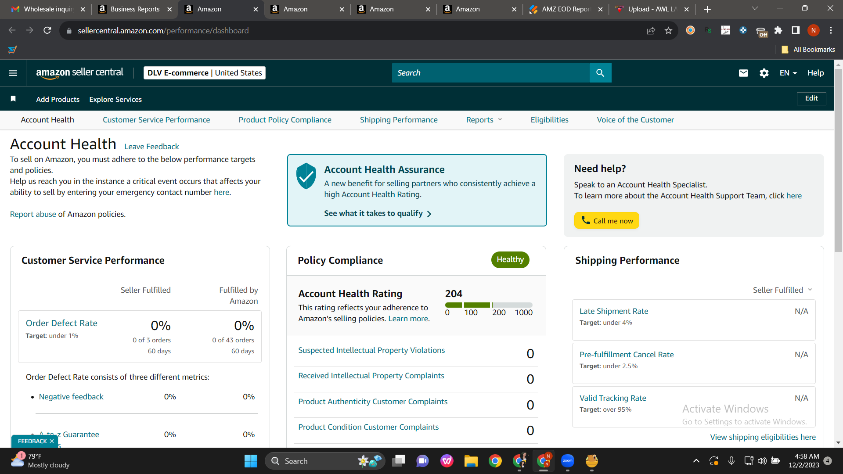Expand See what it takes to qualify

coord(378,213)
